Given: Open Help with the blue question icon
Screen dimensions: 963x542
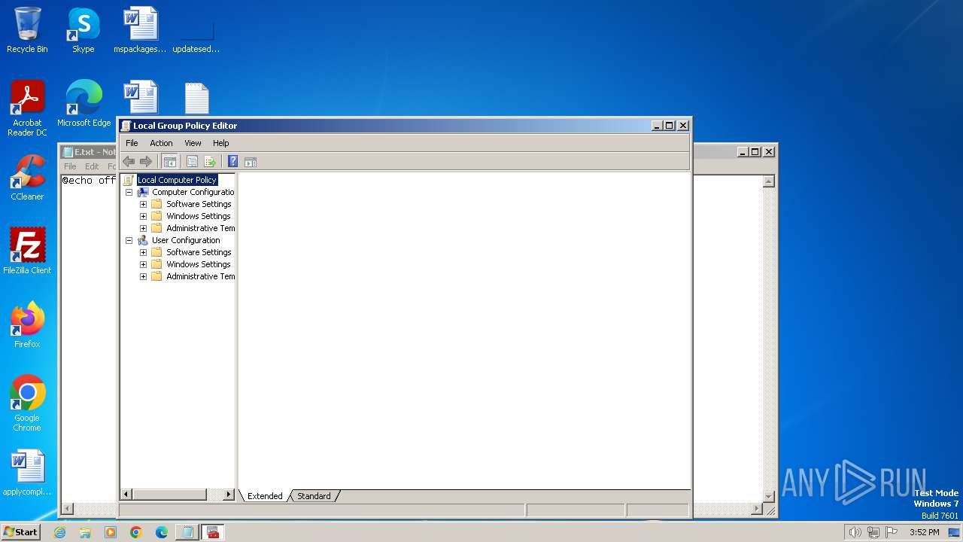Looking at the screenshot, I should pyautogui.click(x=232, y=161).
